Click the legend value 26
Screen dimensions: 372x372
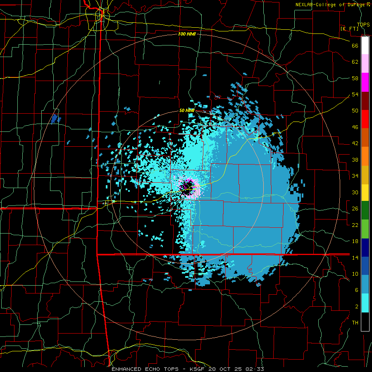point(355,209)
